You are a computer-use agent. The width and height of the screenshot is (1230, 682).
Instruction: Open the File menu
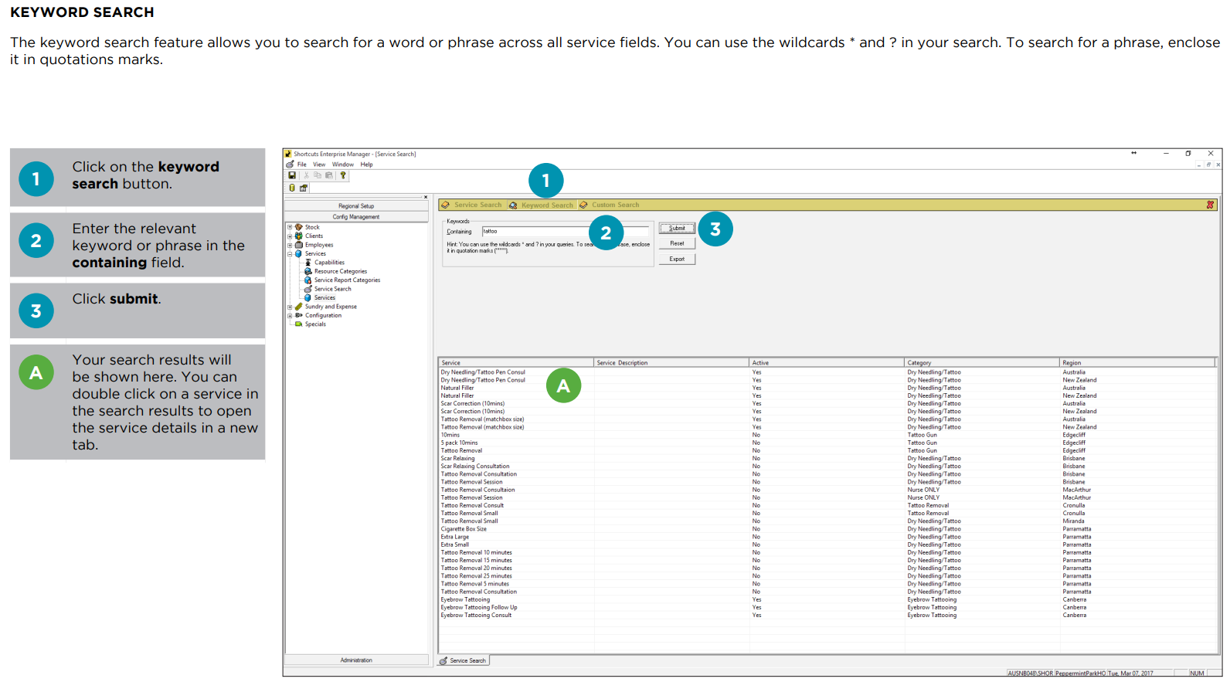tap(302, 165)
